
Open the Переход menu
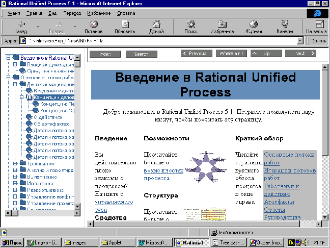[72, 13]
